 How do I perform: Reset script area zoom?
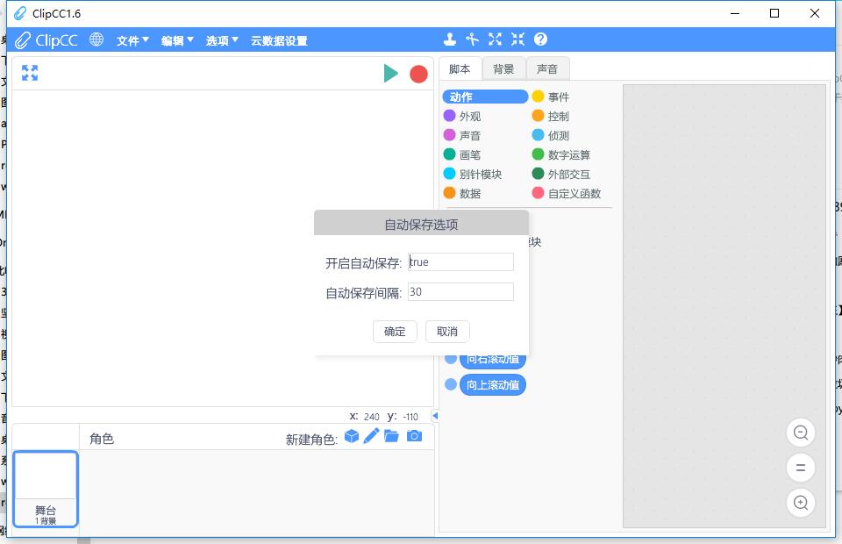801,468
